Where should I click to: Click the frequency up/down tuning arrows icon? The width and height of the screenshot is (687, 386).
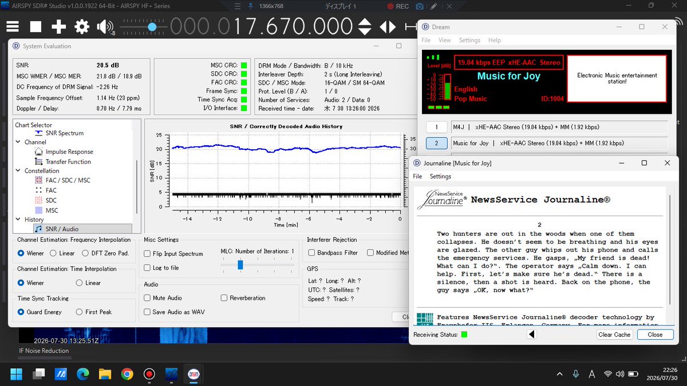(x=364, y=27)
